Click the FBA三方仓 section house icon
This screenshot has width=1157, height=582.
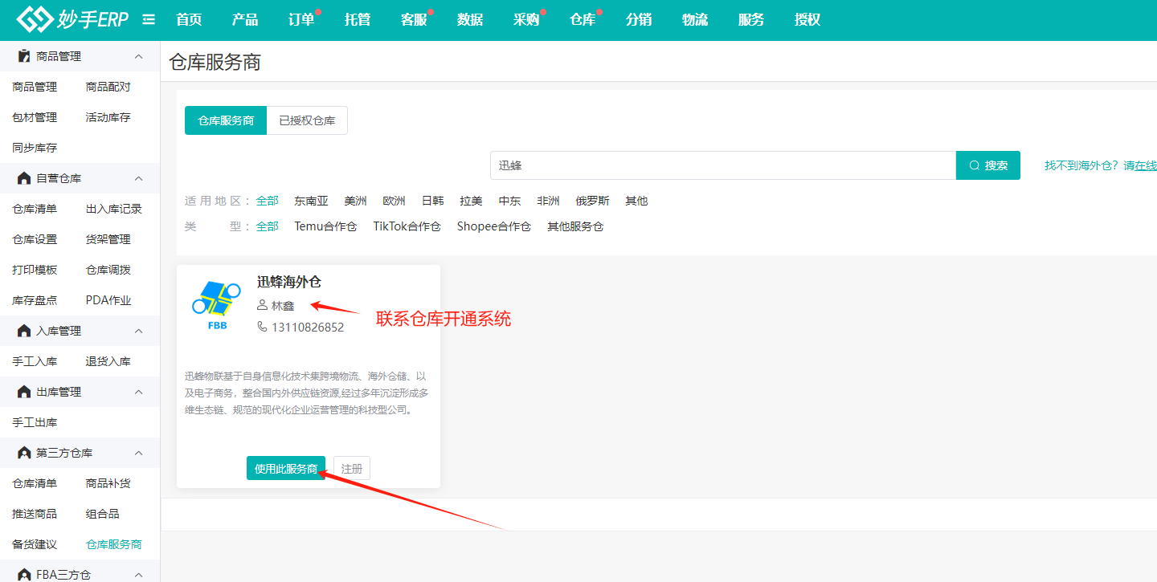[x=24, y=575]
